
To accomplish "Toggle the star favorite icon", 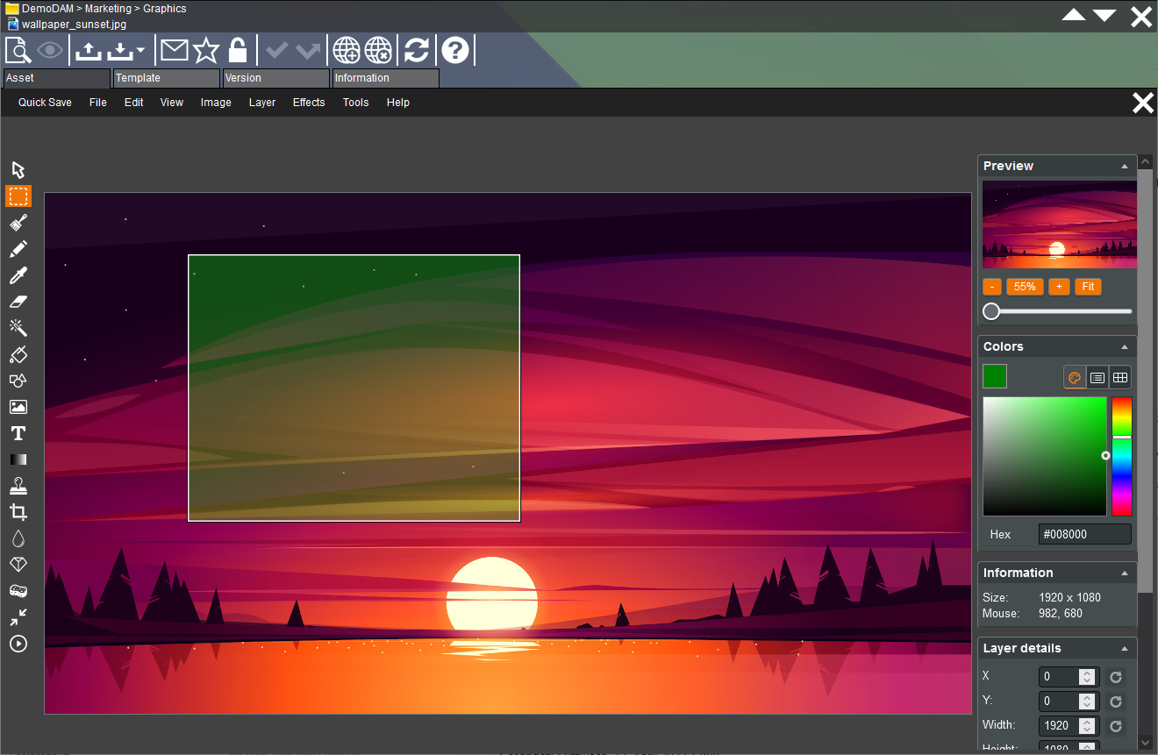I will pos(206,50).
